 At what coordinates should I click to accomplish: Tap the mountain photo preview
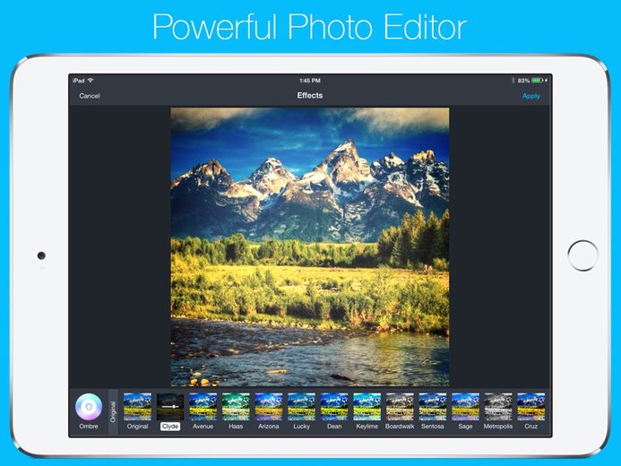click(310, 246)
